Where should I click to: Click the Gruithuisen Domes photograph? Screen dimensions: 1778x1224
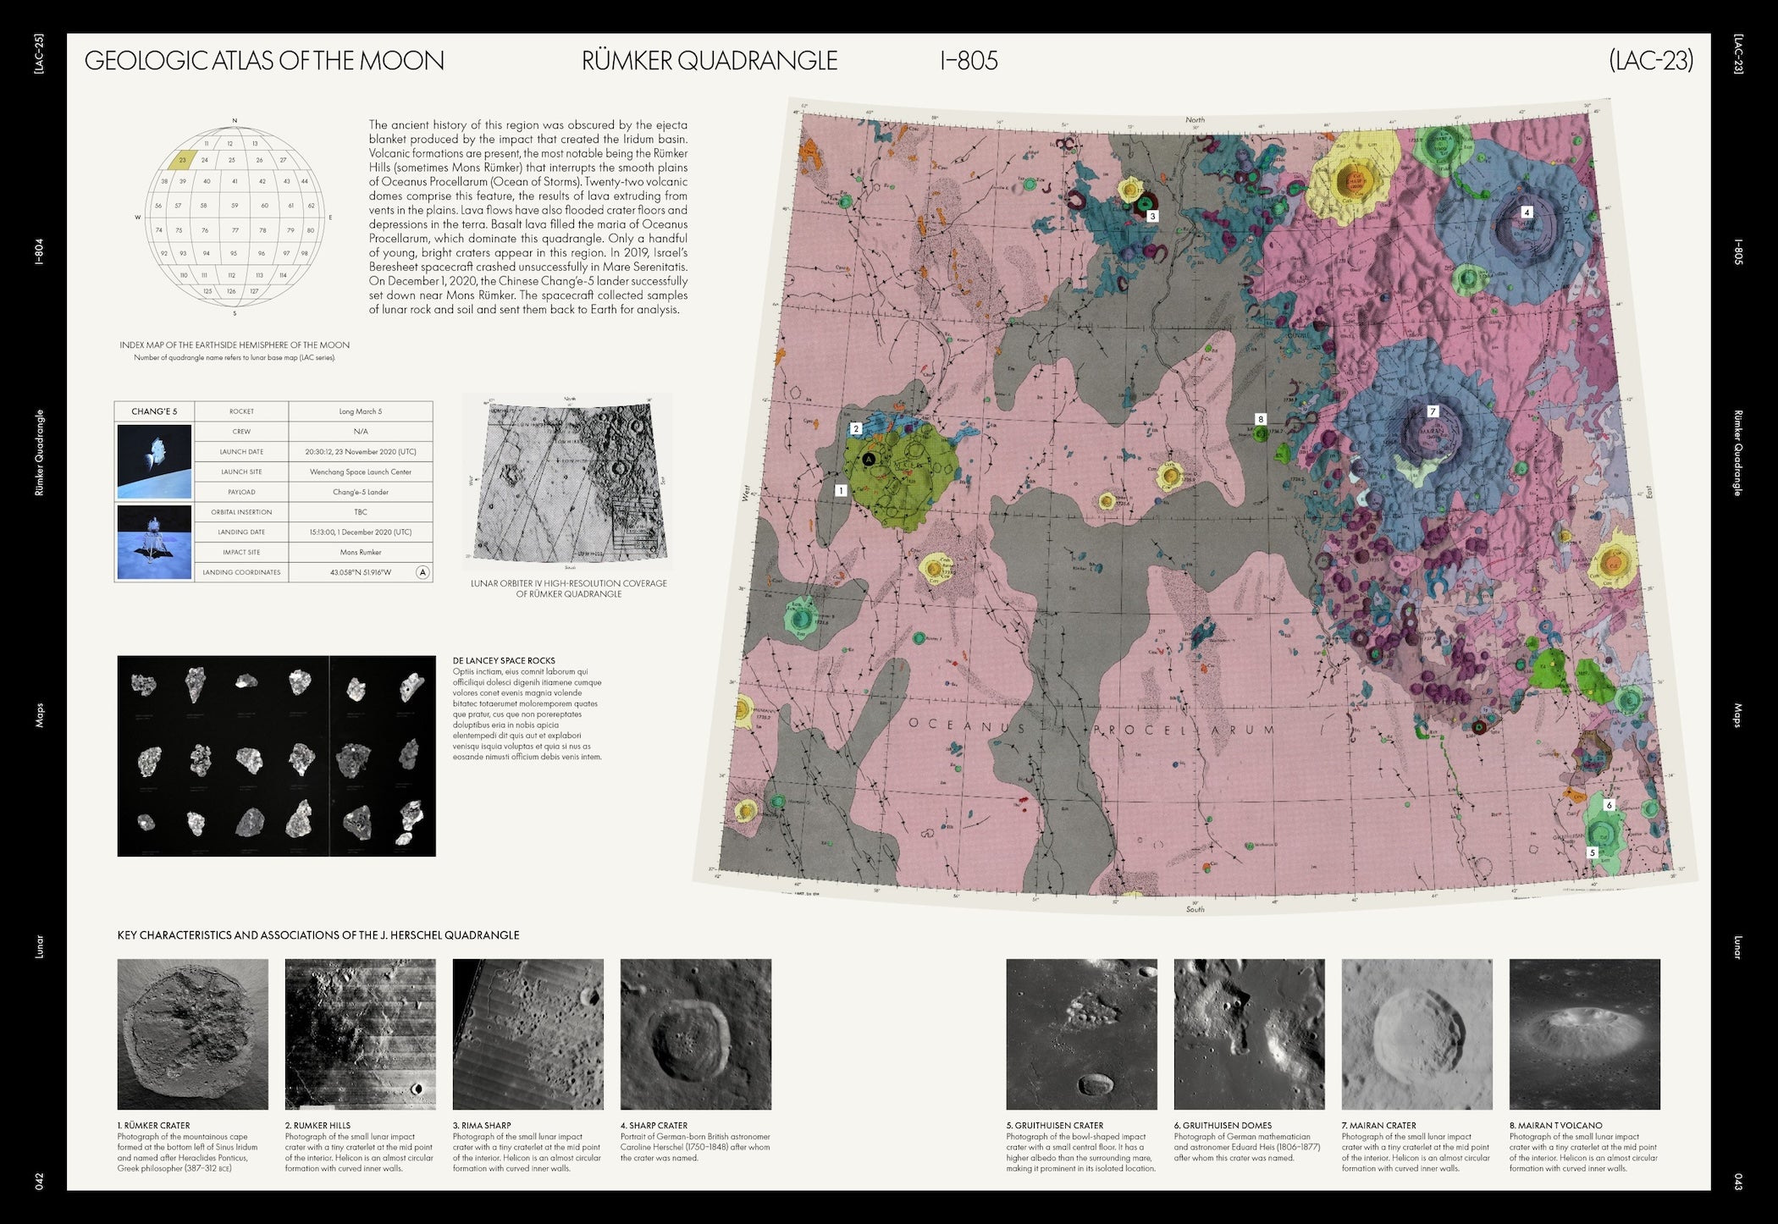1249,1034
